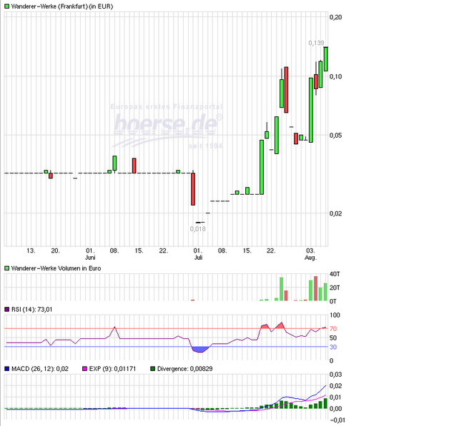This screenshot has height=426, width=469.
Task: Click the 0,018 low price annotation
Action: coord(198,229)
